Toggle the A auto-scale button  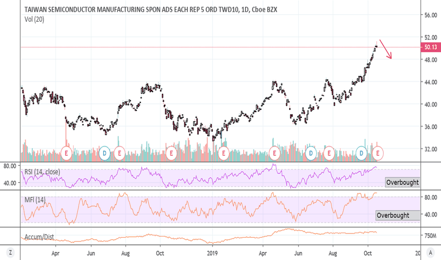pos(430,253)
